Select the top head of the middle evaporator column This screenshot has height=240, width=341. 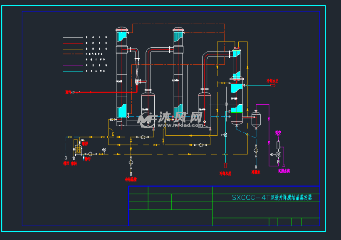[178, 29]
